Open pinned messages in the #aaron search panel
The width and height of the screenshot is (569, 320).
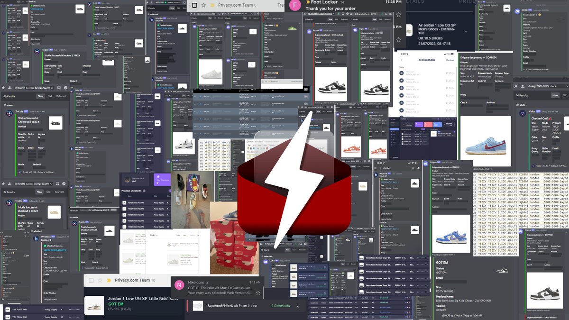tap(3, 88)
